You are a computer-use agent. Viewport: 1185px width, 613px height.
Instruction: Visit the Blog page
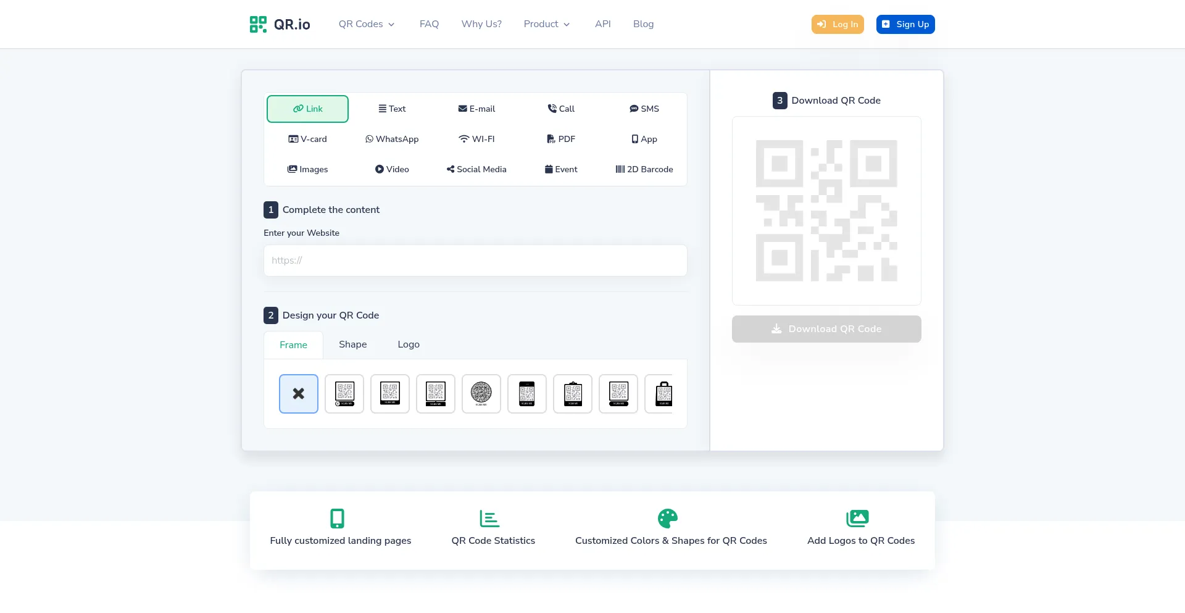tap(643, 24)
